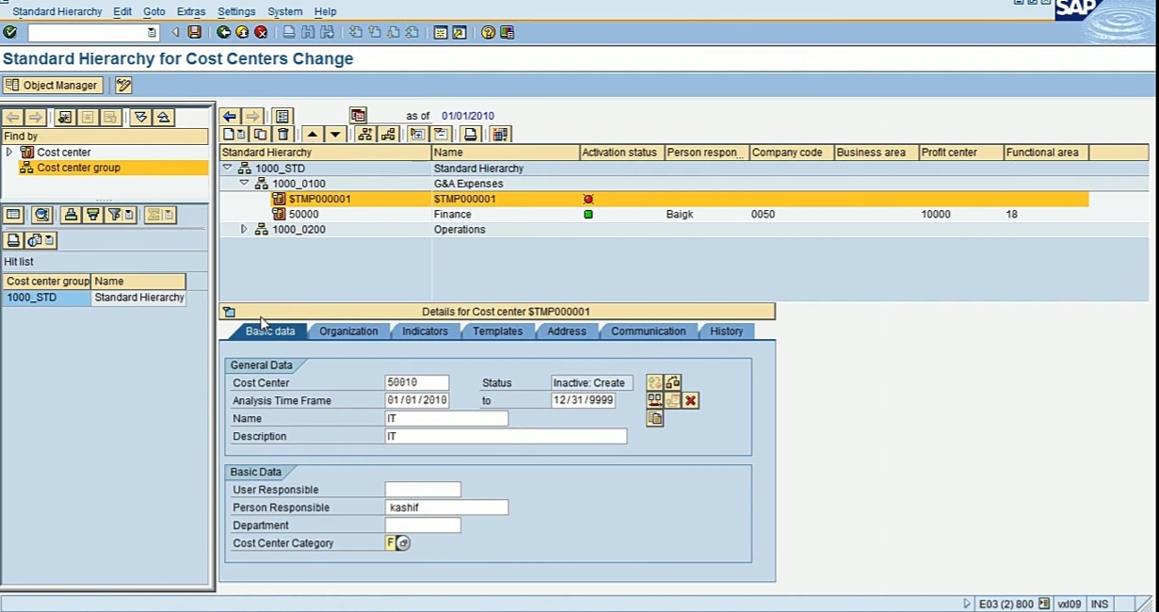The width and height of the screenshot is (1159, 612).
Task: Select the 50000 Finance cost center row
Action: coord(654,215)
